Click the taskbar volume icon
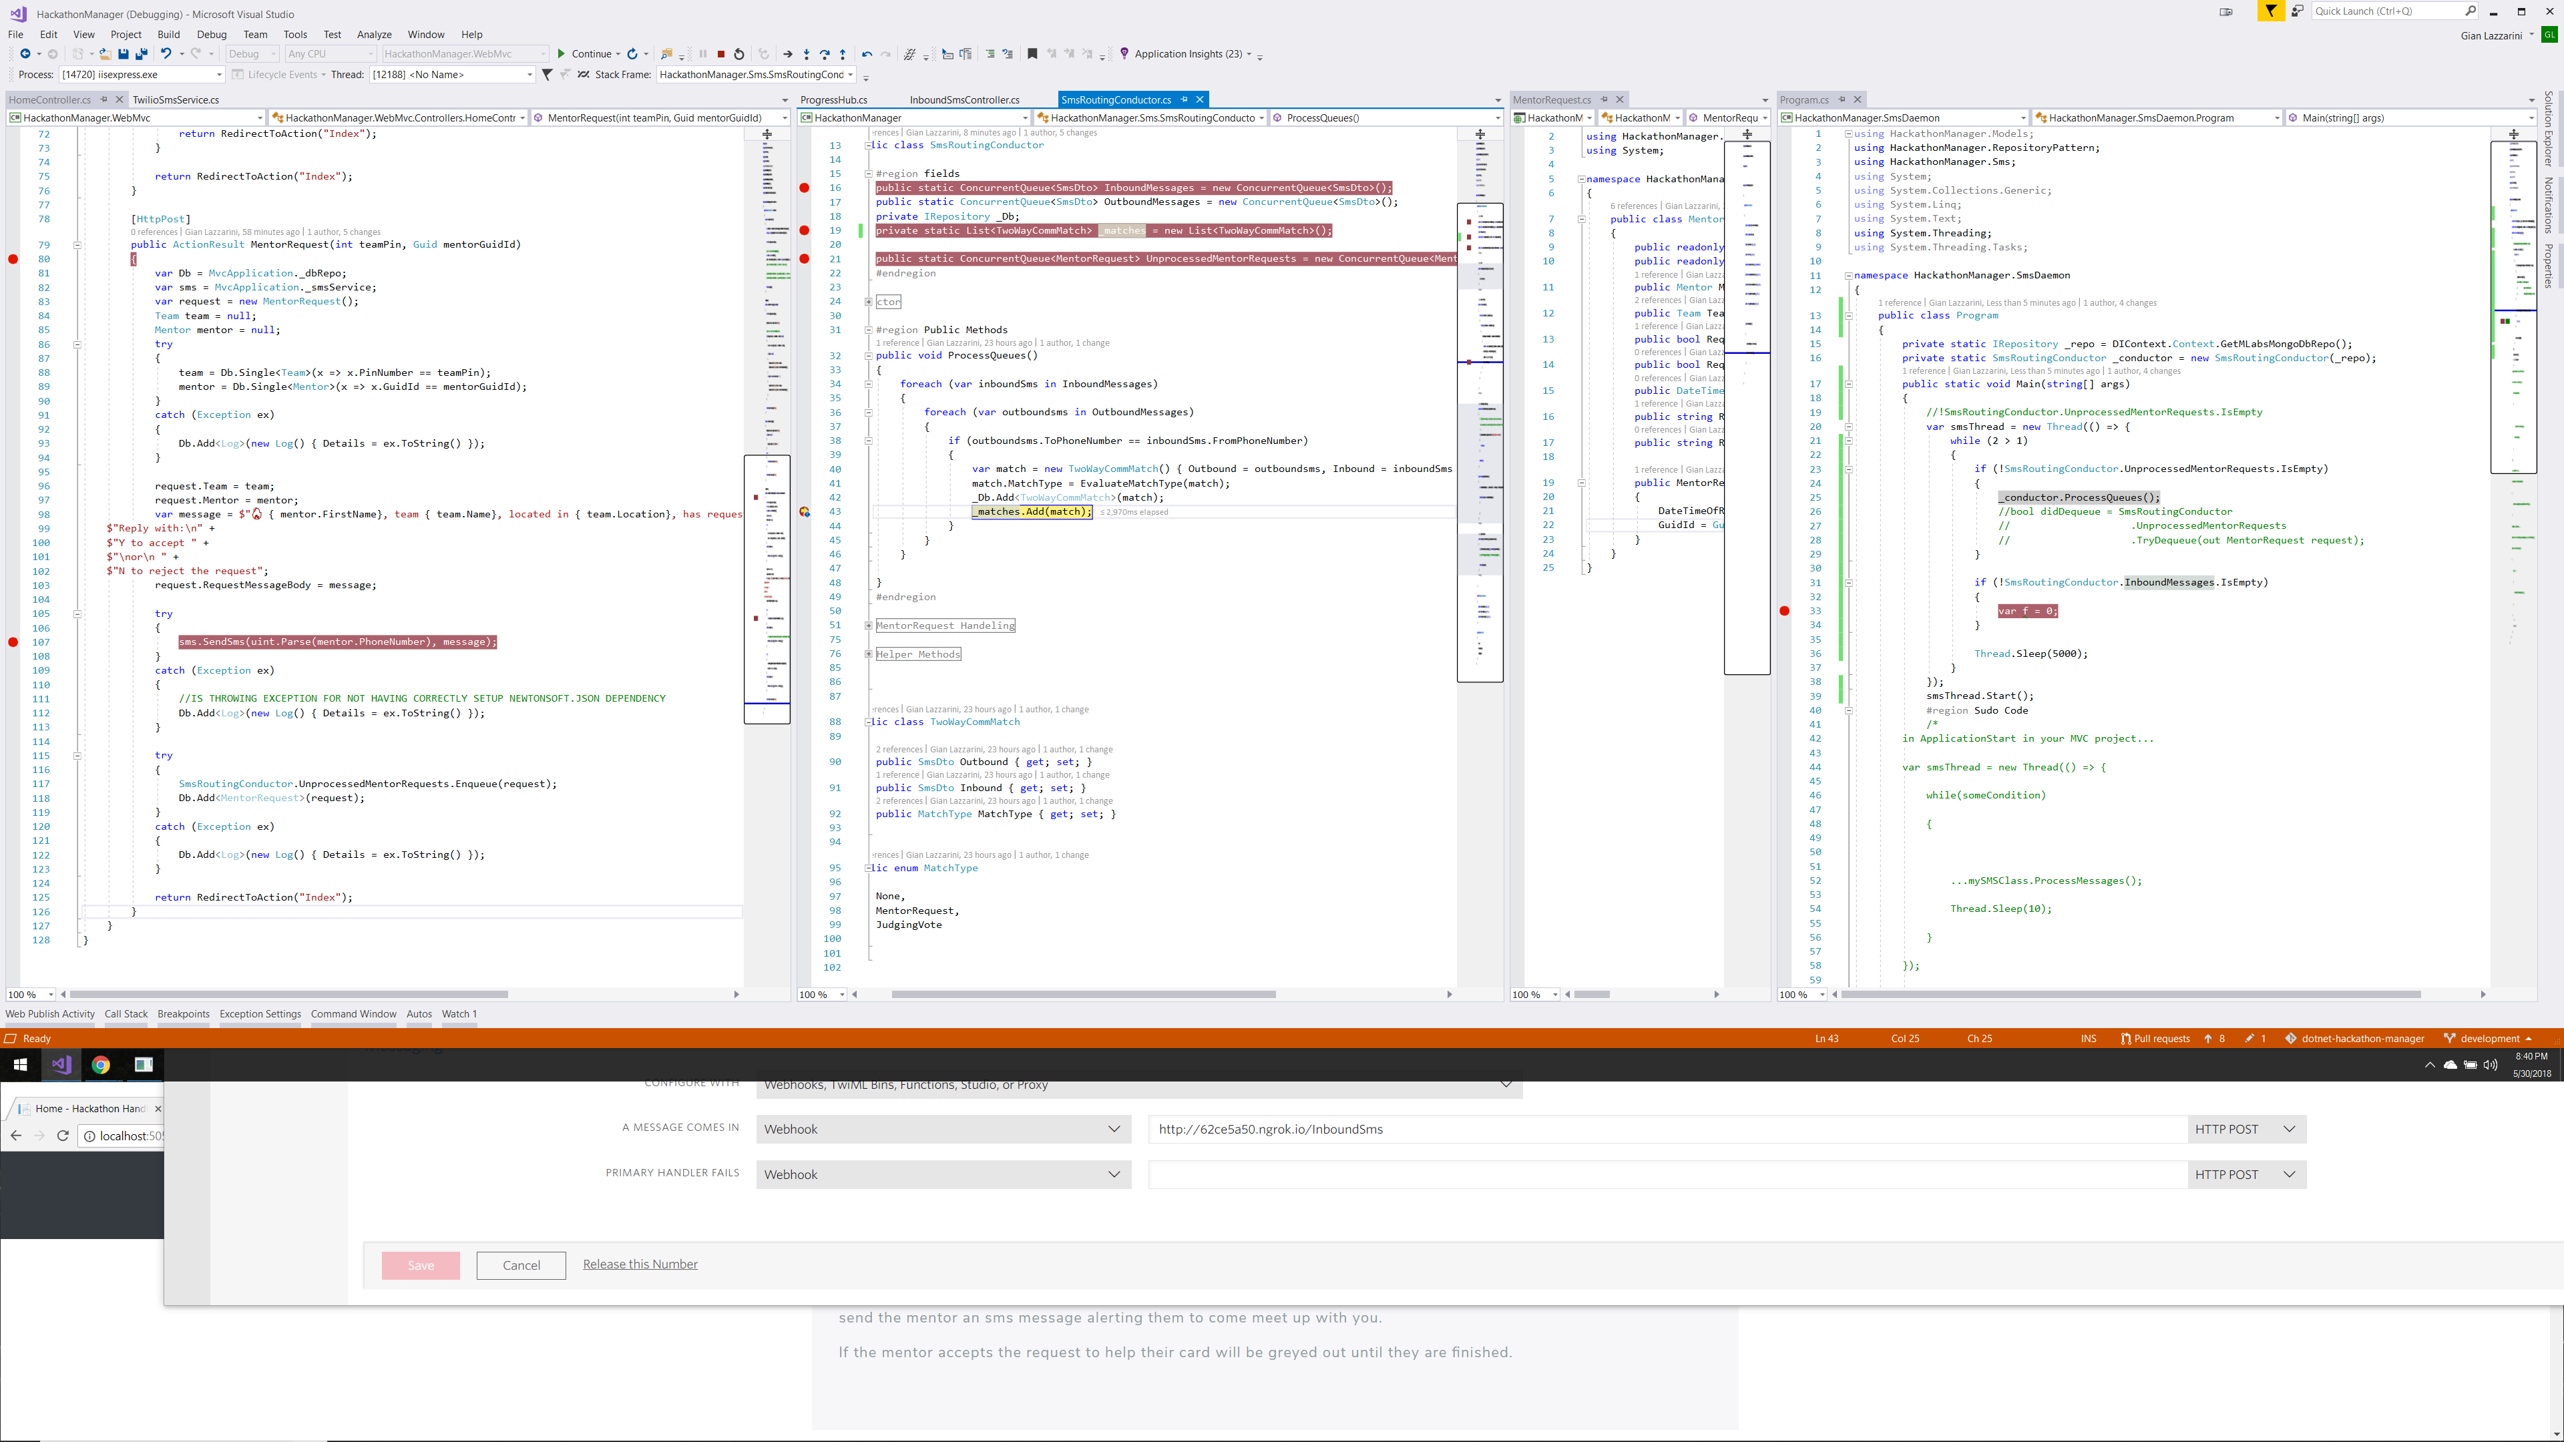 point(2491,1065)
